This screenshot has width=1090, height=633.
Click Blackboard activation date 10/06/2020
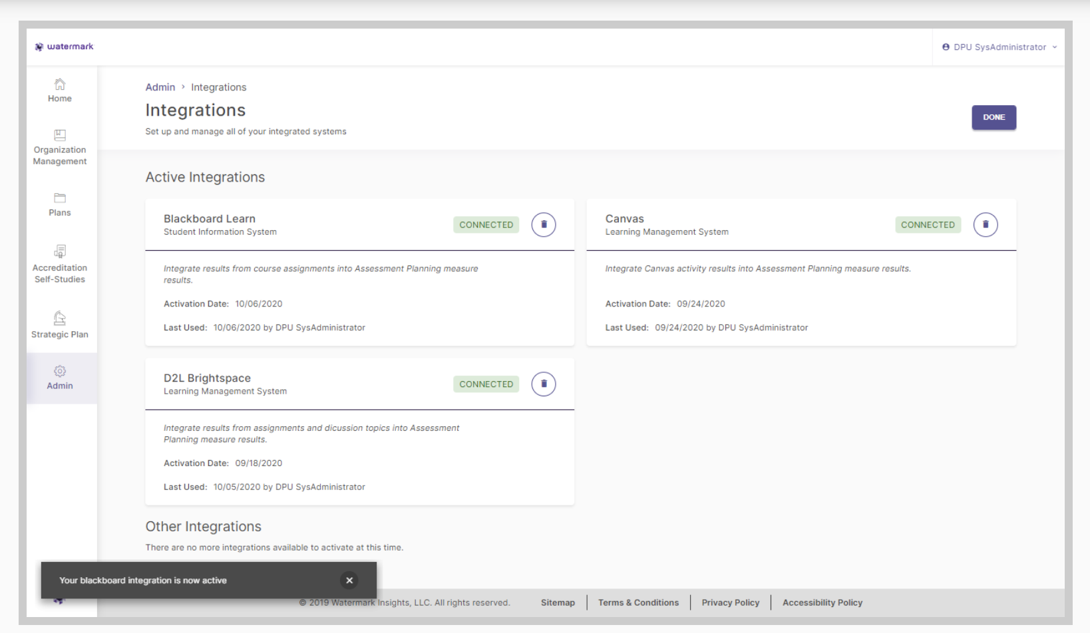[259, 304]
